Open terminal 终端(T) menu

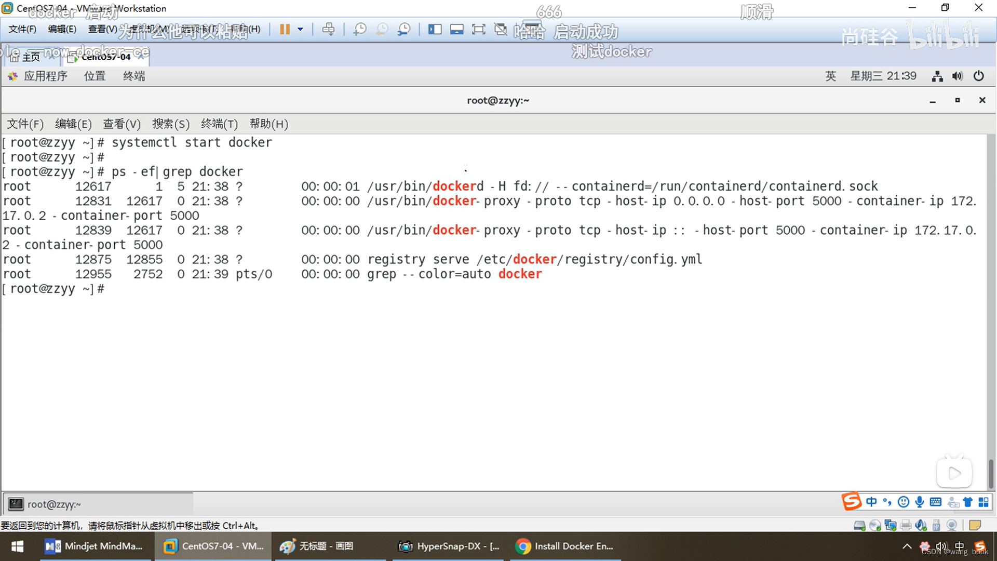[219, 124]
